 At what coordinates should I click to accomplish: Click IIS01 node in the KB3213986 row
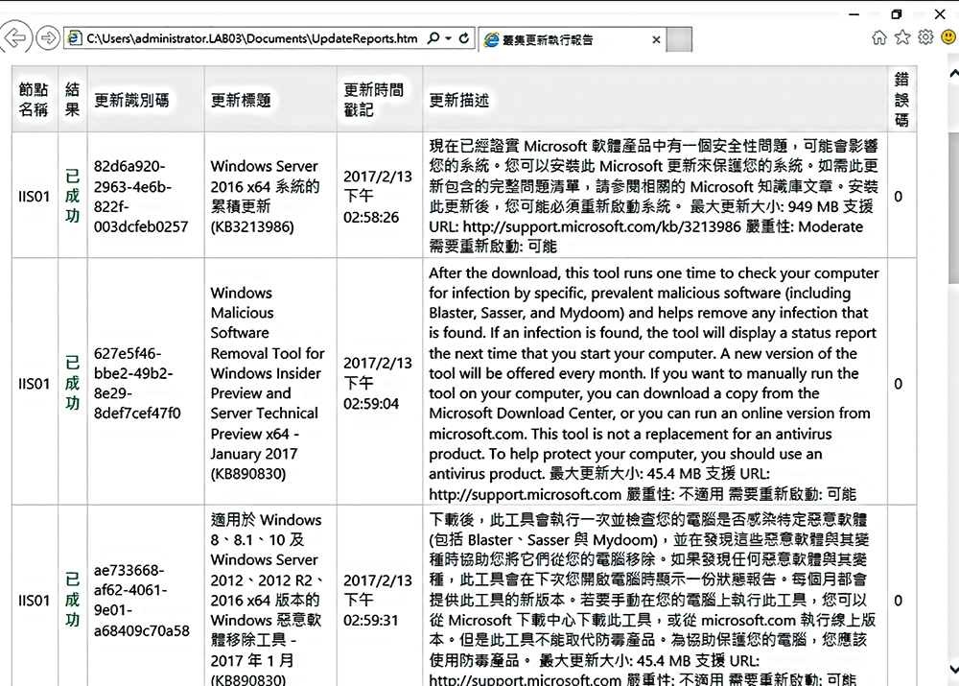point(34,197)
